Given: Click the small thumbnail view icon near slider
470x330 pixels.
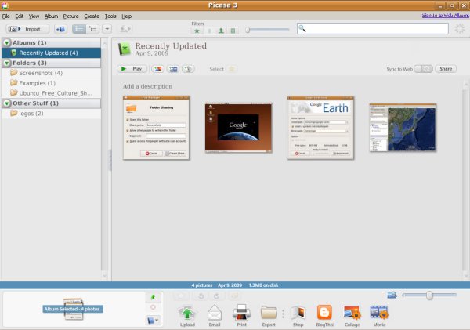Looking at the screenshot, I should coord(392,296).
